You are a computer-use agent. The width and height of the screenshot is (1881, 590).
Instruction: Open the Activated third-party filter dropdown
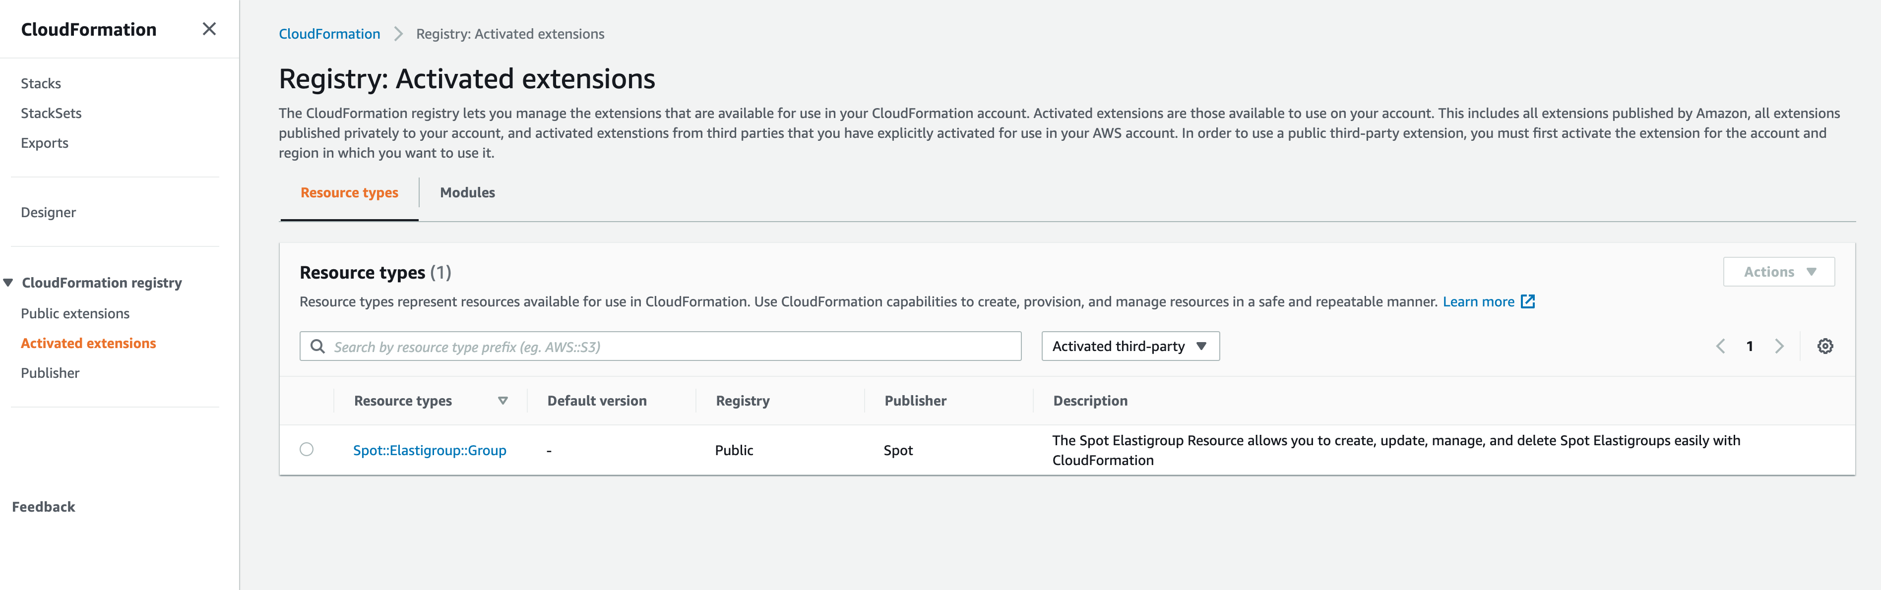click(1129, 346)
